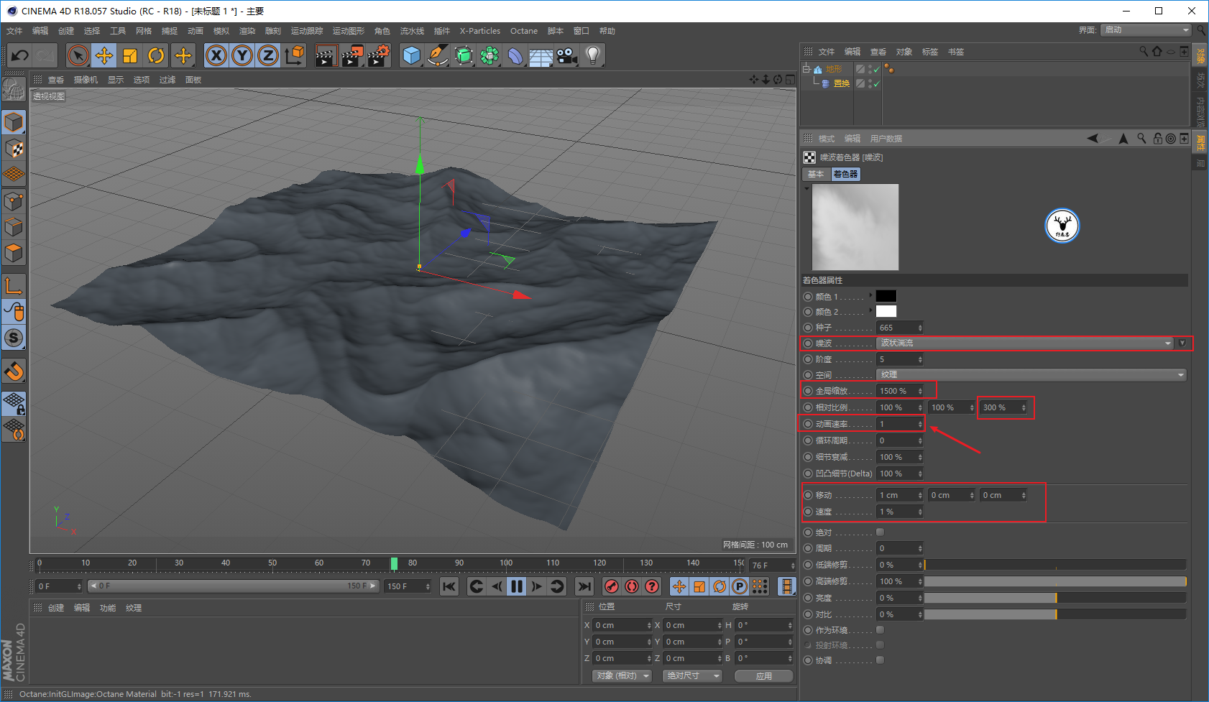Render to Picture Viewer
The image size is (1209, 702).
352,55
